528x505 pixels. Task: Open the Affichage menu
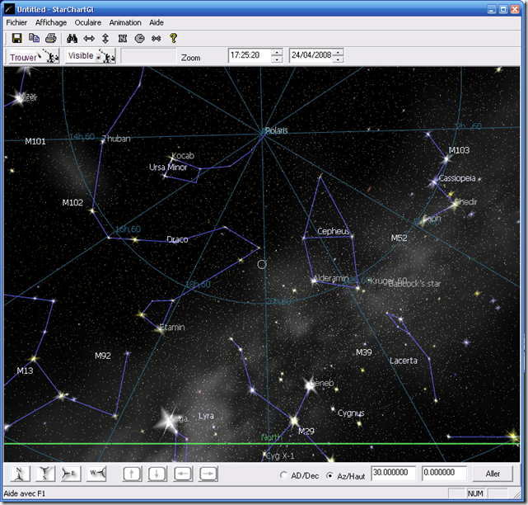(51, 22)
